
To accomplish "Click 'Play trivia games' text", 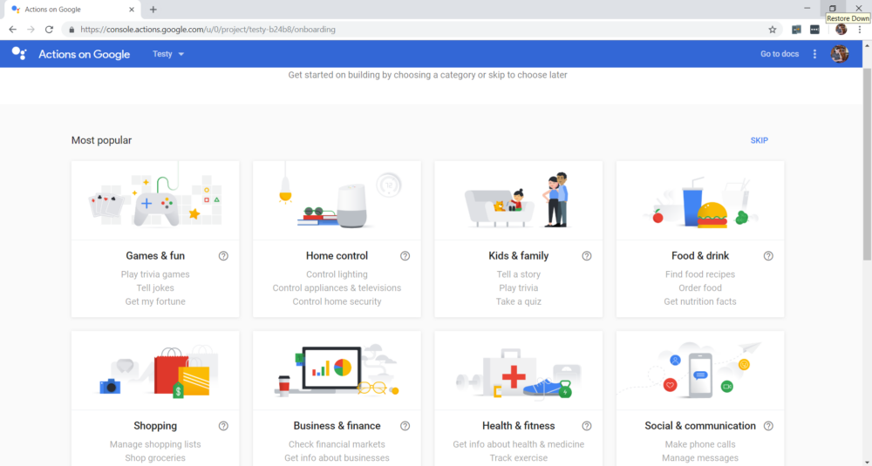I will pyautogui.click(x=155, y=274).
